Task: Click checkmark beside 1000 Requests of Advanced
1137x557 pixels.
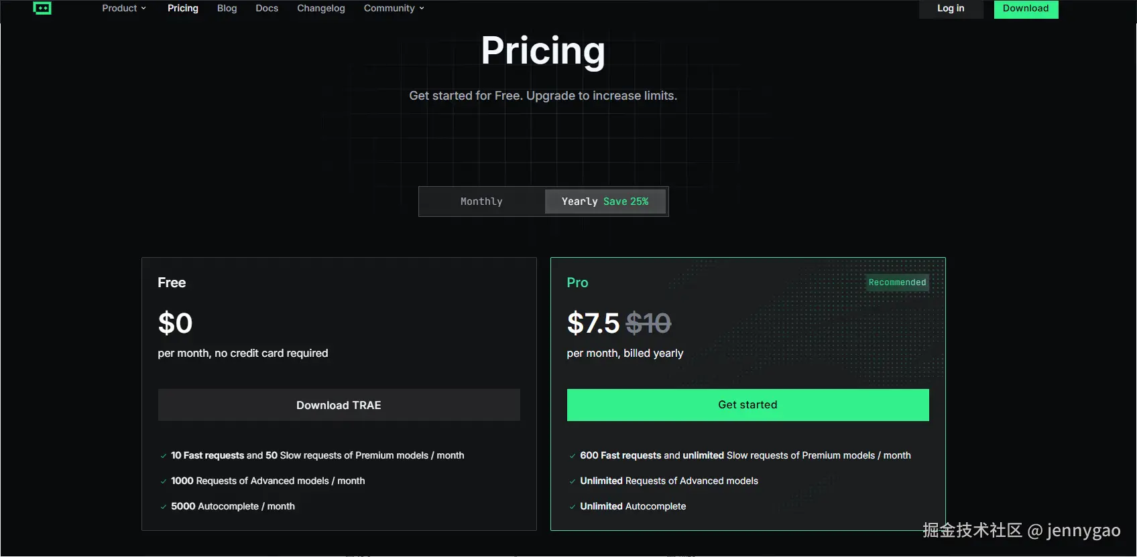Action: click(x=164, y=481)
